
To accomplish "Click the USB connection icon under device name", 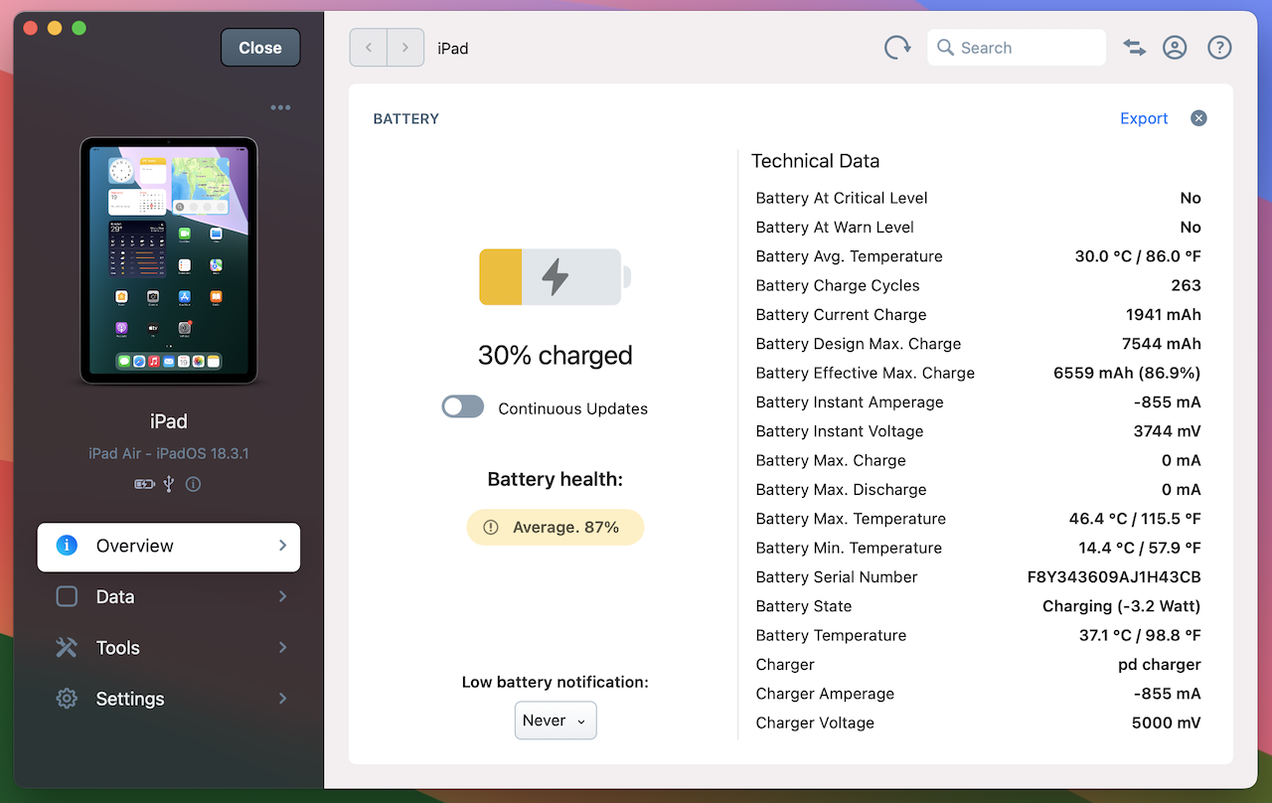I will [169, 484].
